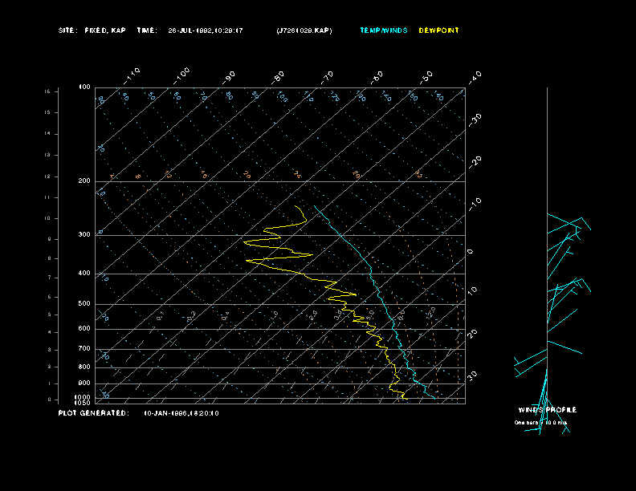Click the -40 temperature axis label
This screenshot has height=491, width=636.
click(x=475, y=77)
